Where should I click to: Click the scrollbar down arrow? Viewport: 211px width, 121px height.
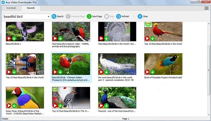coord(209,115)
